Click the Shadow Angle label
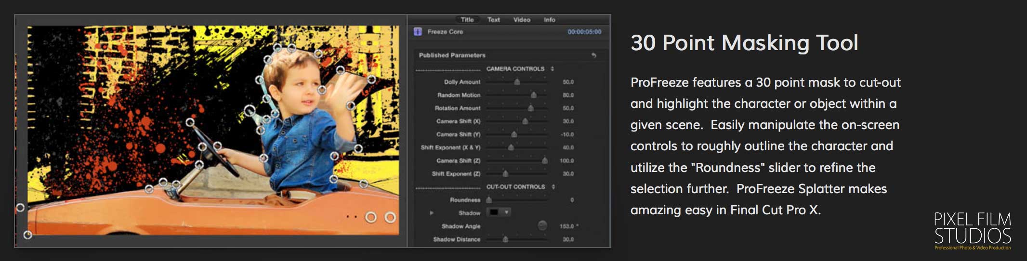Image resolution: width=1027 pixels, height=261 pixels. 461,226
